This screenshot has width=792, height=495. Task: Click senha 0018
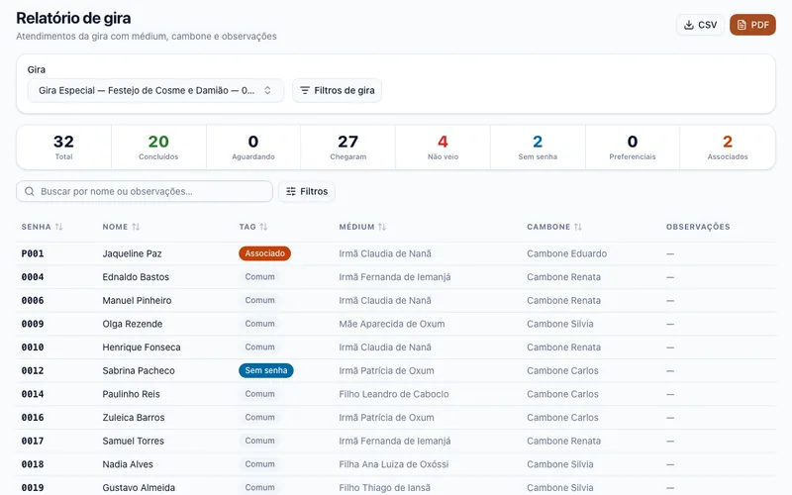click(x=33, y=464)
